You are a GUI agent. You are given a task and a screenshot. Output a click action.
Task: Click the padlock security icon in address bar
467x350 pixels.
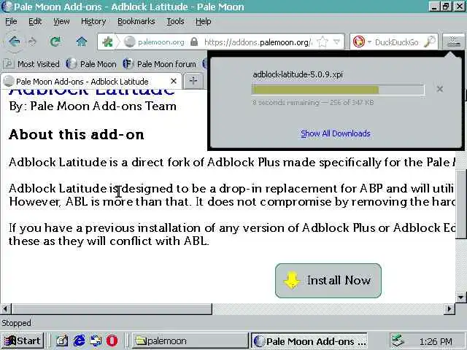[194, 42]
